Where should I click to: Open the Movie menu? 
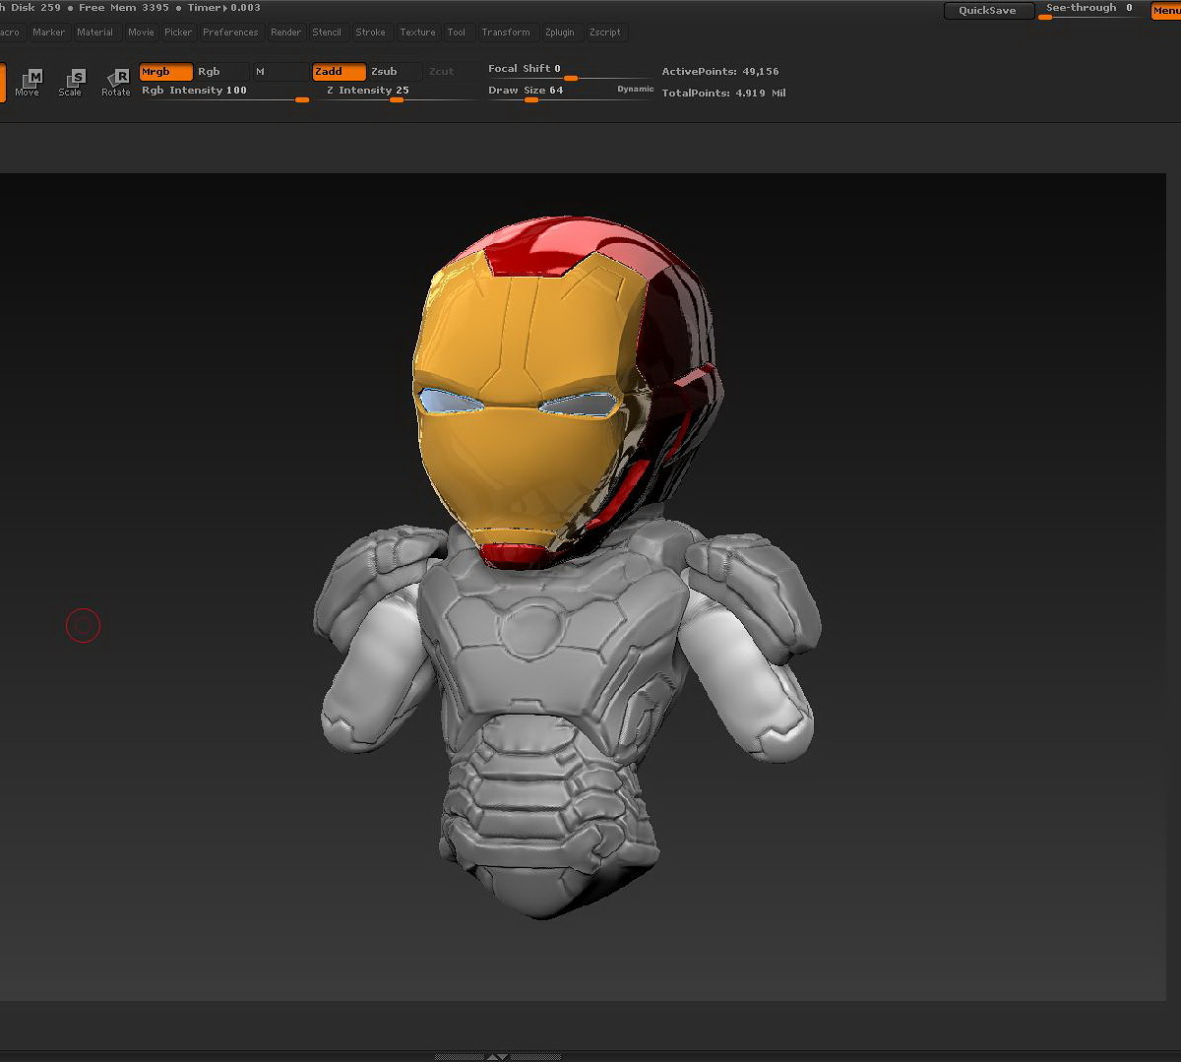pos(141,32)
